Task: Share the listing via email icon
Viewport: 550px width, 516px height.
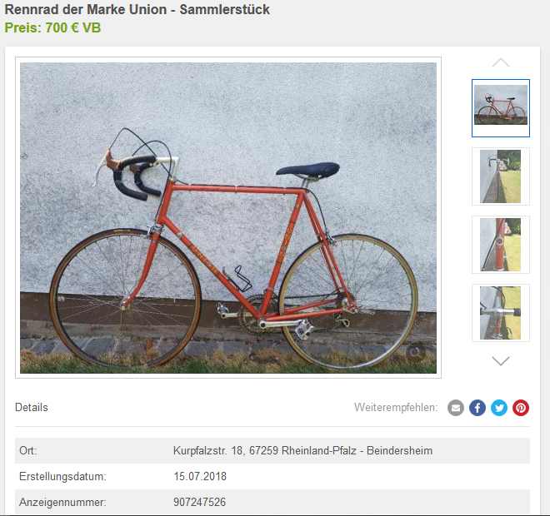Action: (456, 408)
